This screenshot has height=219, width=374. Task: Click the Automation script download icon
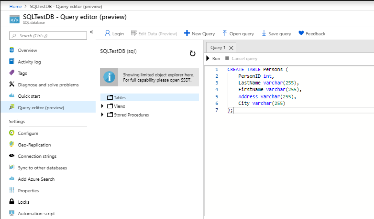click(11, 213)
